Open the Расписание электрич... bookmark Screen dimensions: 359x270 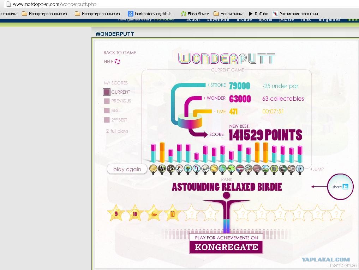pyautogui.click(x=297, y=14)
